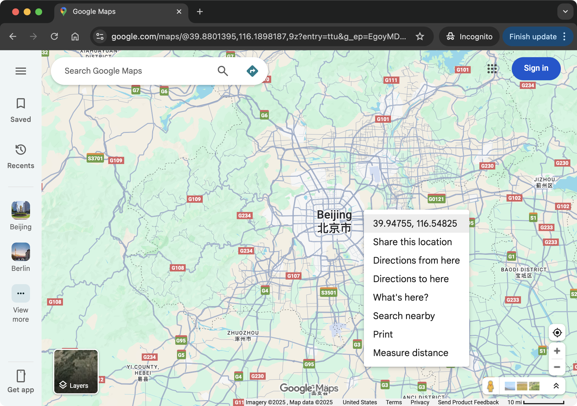Viewport: 577px width, 406px height.
Task: Click the Sign in button
Action: click(x=536, y=68)
